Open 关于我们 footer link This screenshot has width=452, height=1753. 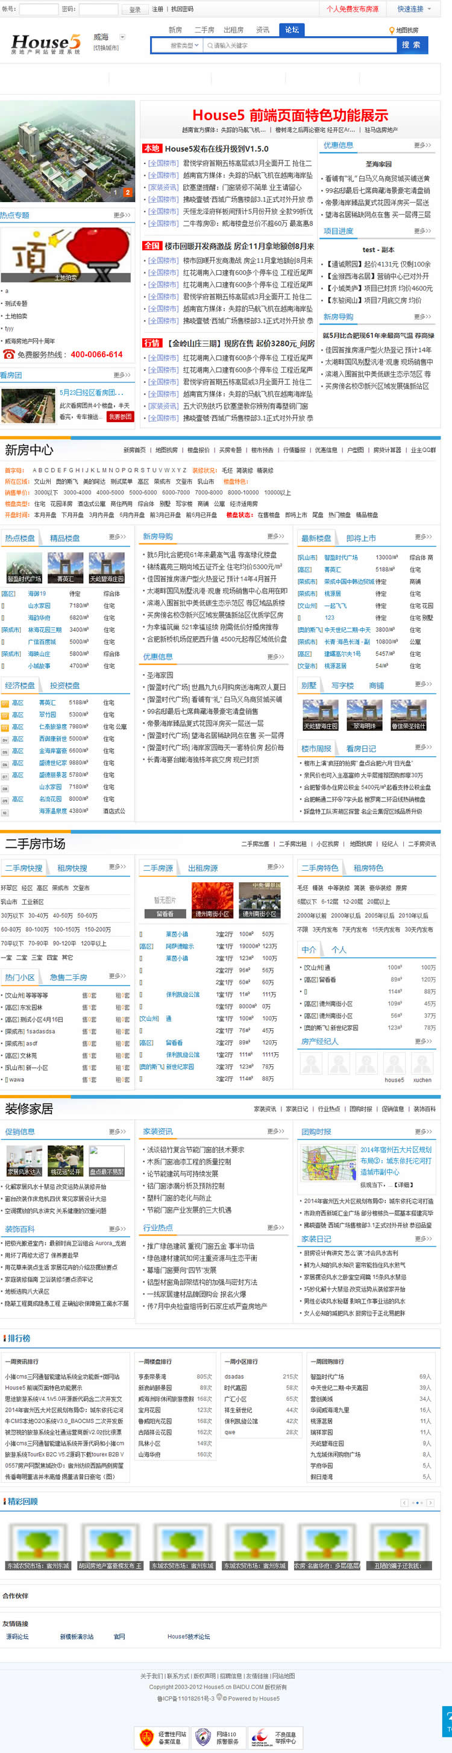151,1676
